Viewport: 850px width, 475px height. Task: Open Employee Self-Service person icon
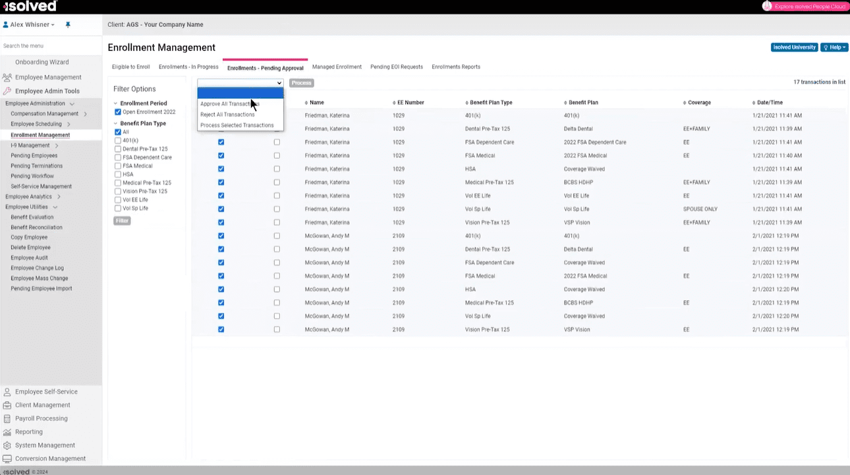pyautogui.click(x=7, y=392)
